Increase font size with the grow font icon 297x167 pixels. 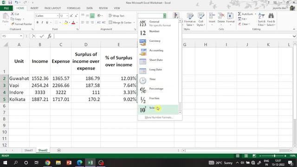(x=71, y=16)
